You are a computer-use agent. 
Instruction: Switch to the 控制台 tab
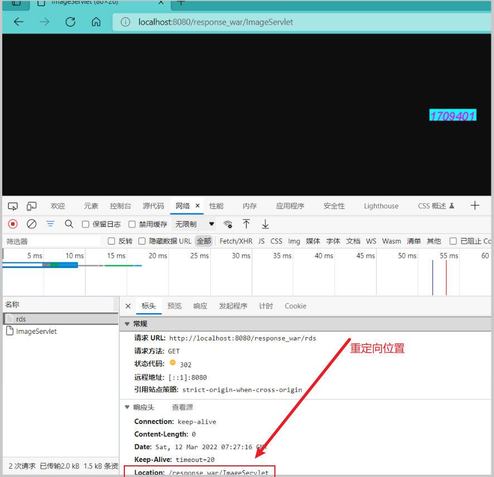[x=120, y=206]
